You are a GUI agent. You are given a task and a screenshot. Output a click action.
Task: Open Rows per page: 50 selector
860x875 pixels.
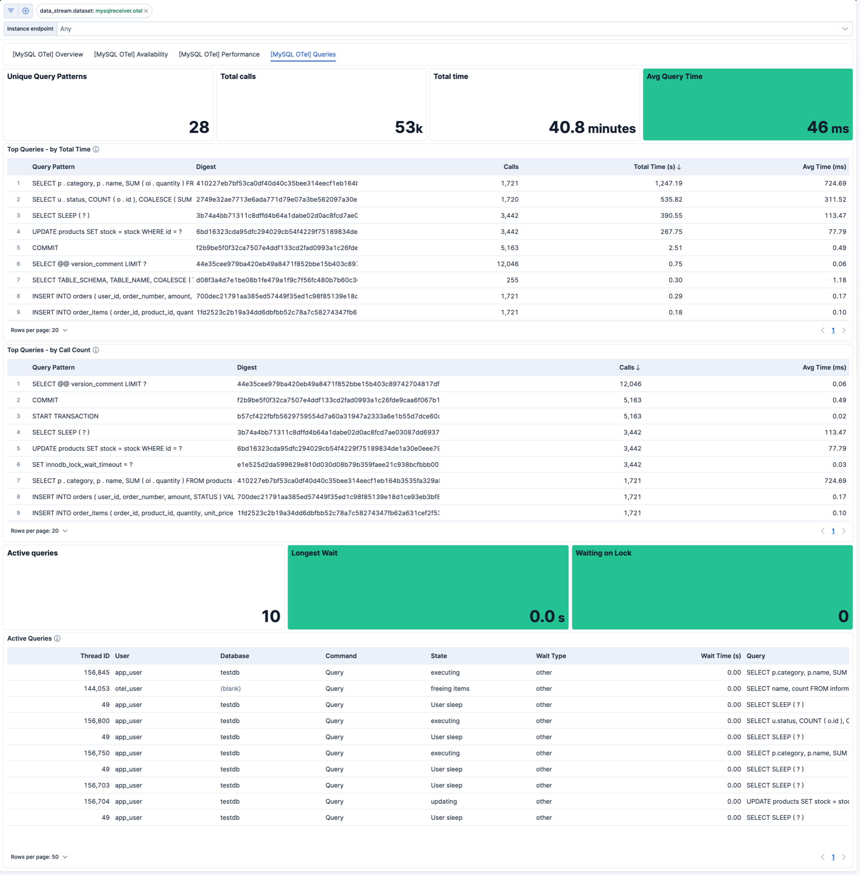[x=39, y=857]
